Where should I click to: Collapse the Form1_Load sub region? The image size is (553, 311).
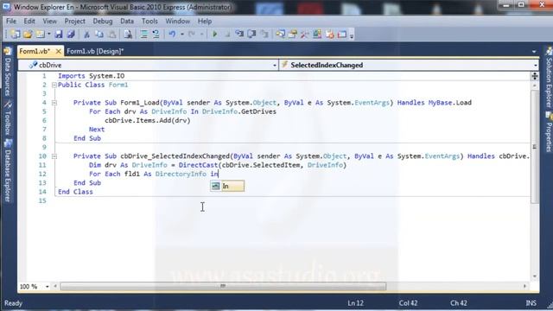pyautogui.click(x=54, y=103)
